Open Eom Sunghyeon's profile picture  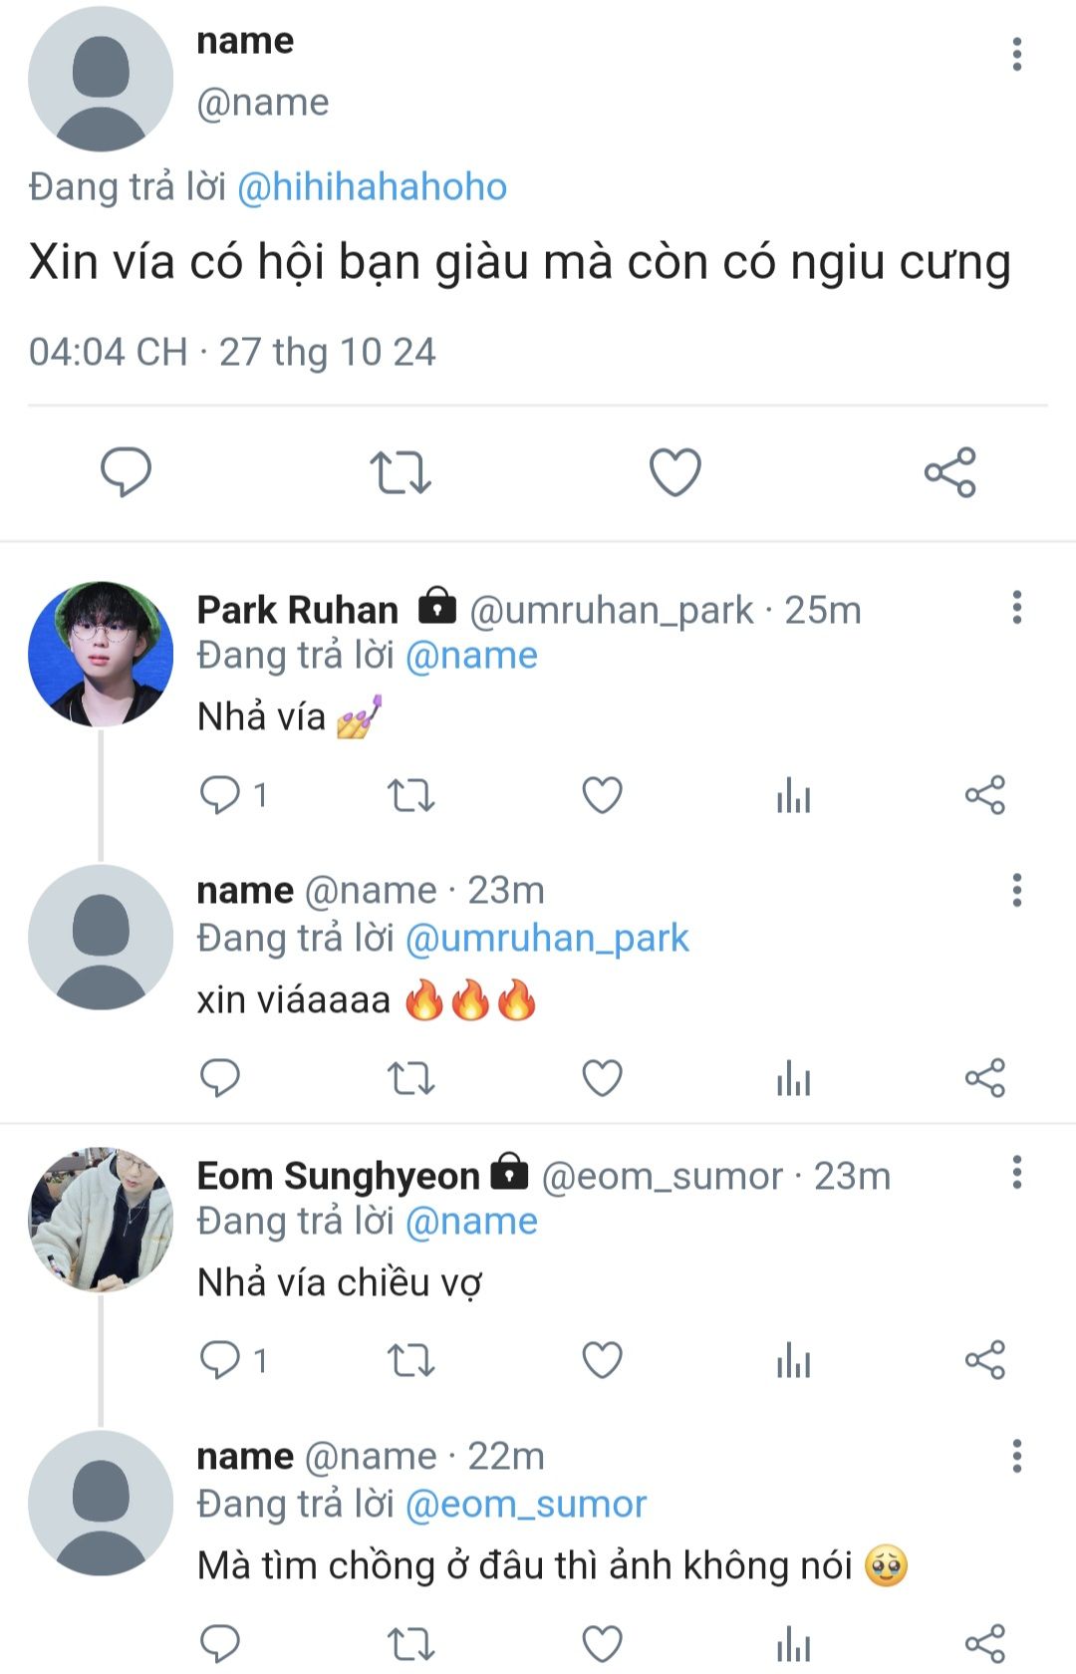tap(101, 1220)
